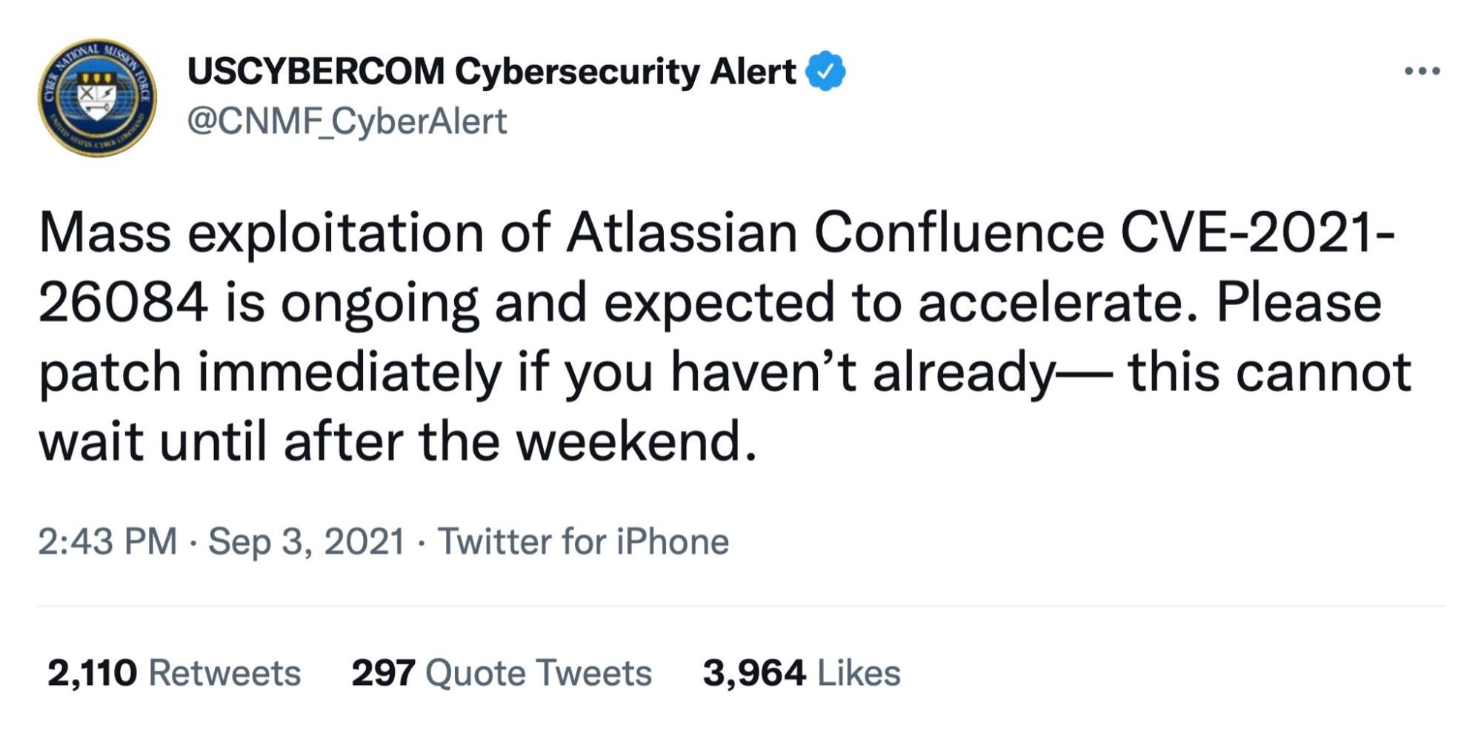Open the three-dot more options menu
Image resolution: width=1481 pixels, height=736 pixels.
(x=1422, y=71)
